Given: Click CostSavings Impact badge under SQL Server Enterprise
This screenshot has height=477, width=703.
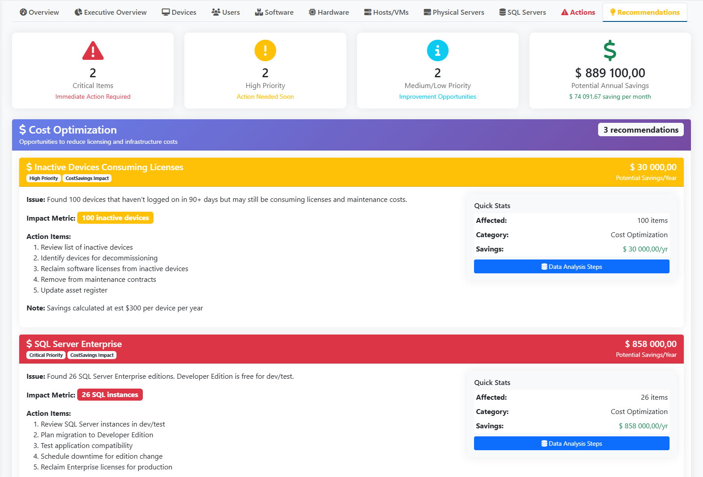Looking at the screenshot, I should tap(92, 355).
